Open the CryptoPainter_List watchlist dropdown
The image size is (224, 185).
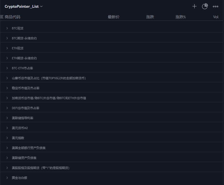pos(24,6)
